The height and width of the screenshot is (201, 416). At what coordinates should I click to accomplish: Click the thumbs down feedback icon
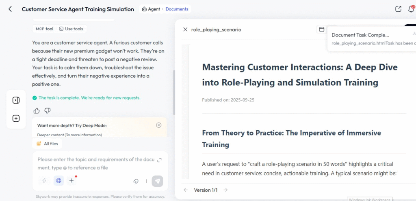click(47, 110)
